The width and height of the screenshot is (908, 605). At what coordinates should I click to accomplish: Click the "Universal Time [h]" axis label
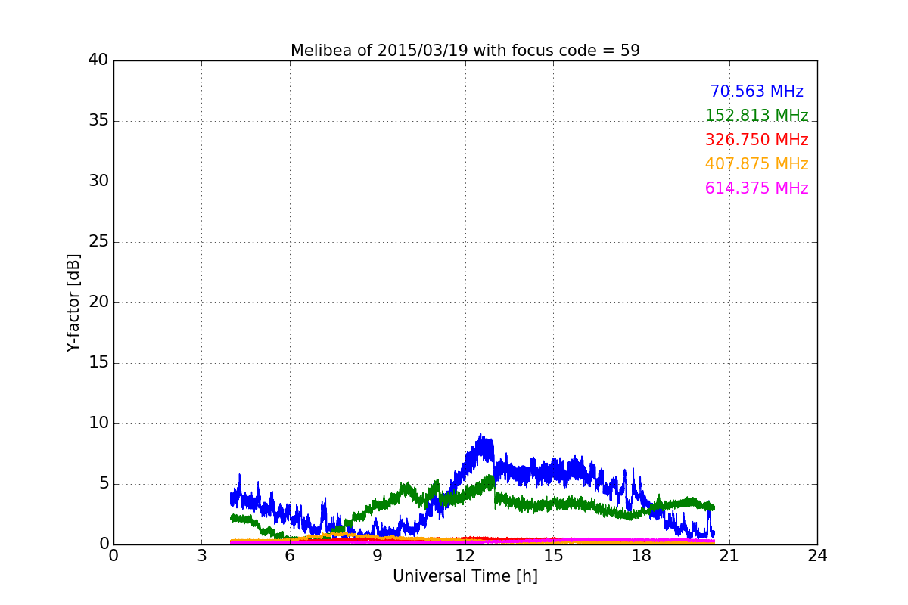[465, 576]
